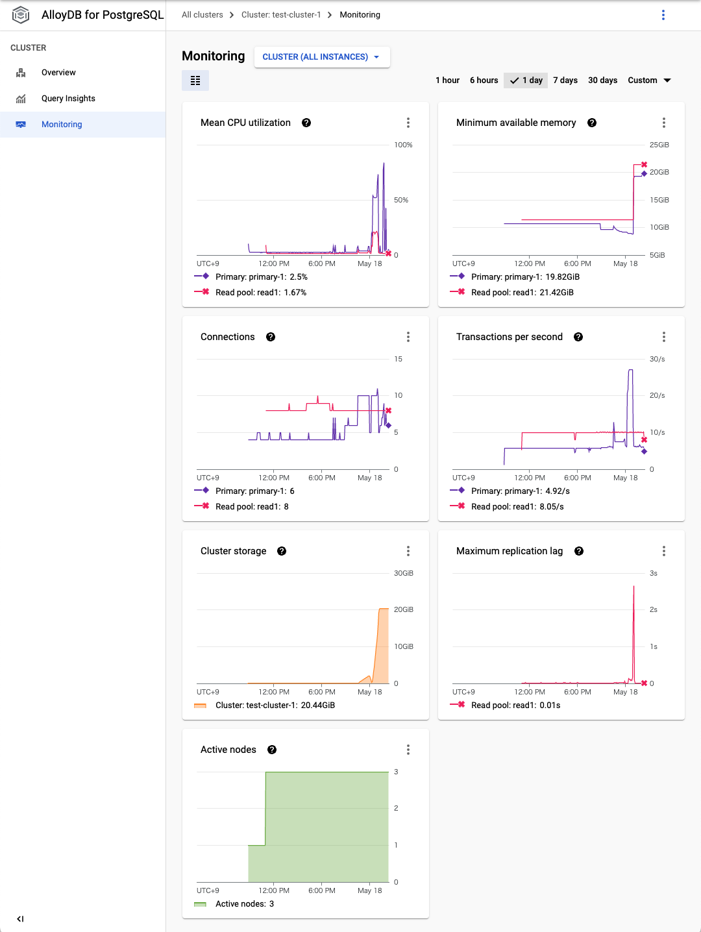Screen dimensions: 701x932
Task: Open the Custom time range dropdown
Action: coord(648,80)
